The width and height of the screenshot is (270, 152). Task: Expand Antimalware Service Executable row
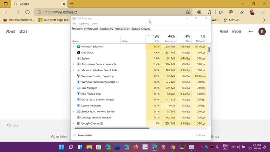click(x=73, y=64)
